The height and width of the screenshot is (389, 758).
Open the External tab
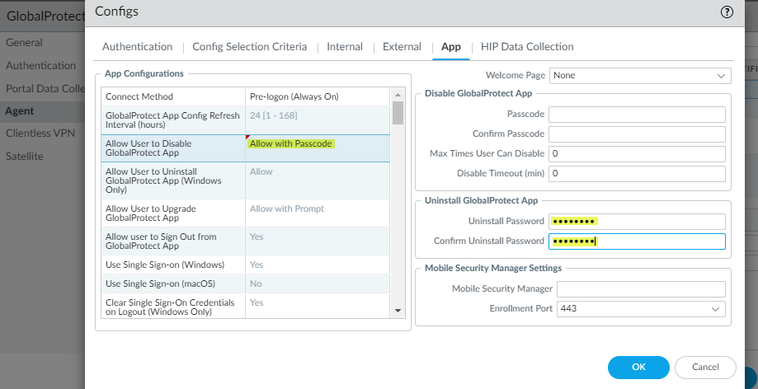(402, 47)
